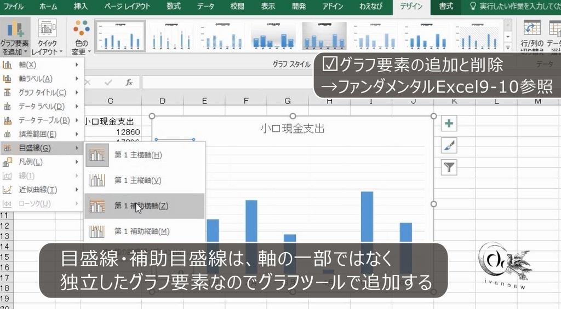The width and height of the screenshot is (561, 309).
Task: Switch to the 書式 tab
Action: pos(446,7)
